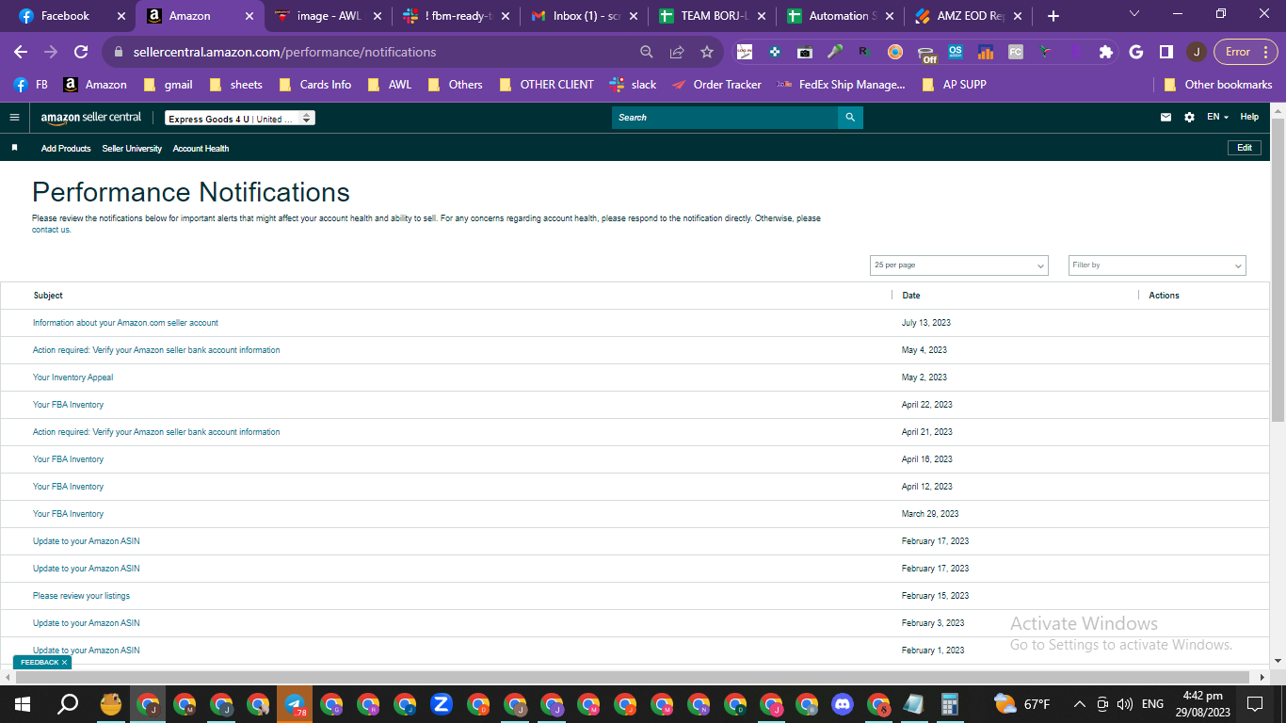Click the Date column header
The width and height of the screenshot is (1286, 723).
point(911,296)
